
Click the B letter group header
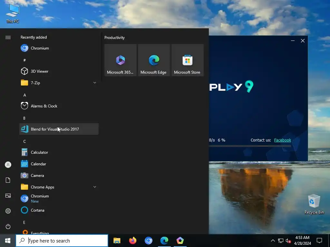(x=24, y=118)
